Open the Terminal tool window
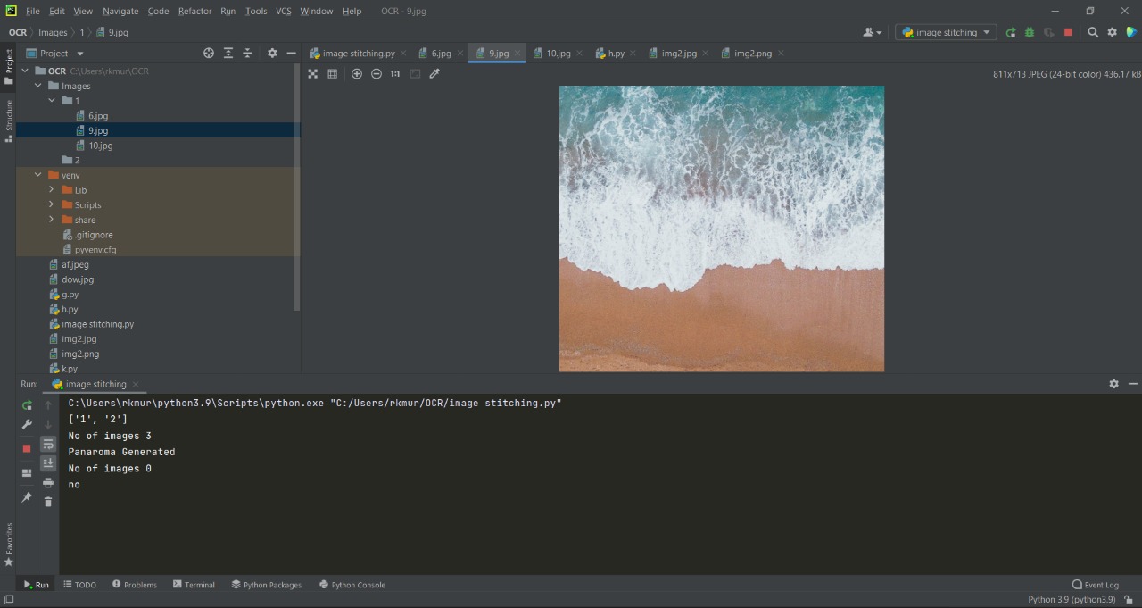This screenshot has width=1142, height=608. click(194, 585)
